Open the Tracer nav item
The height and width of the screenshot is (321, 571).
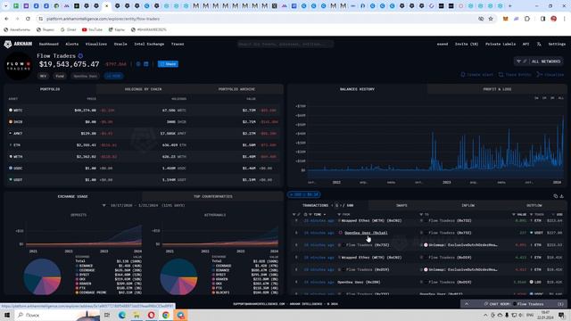pos(178,44)
